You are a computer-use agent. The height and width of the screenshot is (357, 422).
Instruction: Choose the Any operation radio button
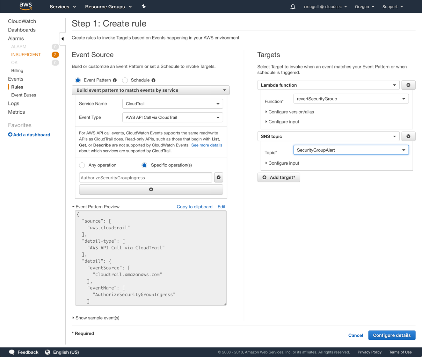[82, 165]
